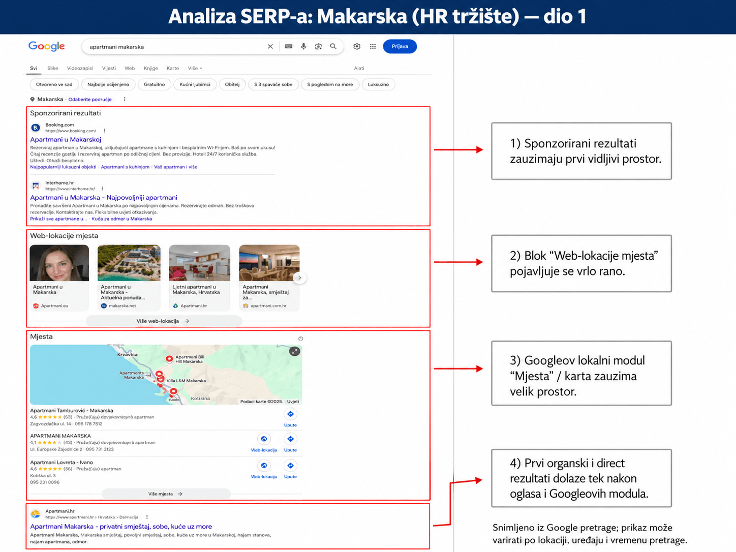
Task: Click the 'Više mjesta' button
Action: click(x=166, y=494)
